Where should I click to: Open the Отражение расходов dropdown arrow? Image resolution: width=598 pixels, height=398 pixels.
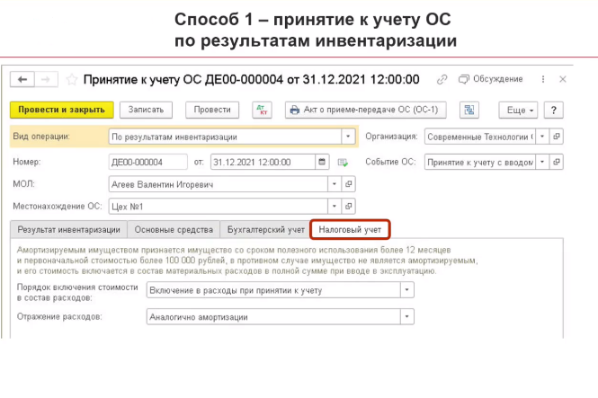click(x=407, y=316)
